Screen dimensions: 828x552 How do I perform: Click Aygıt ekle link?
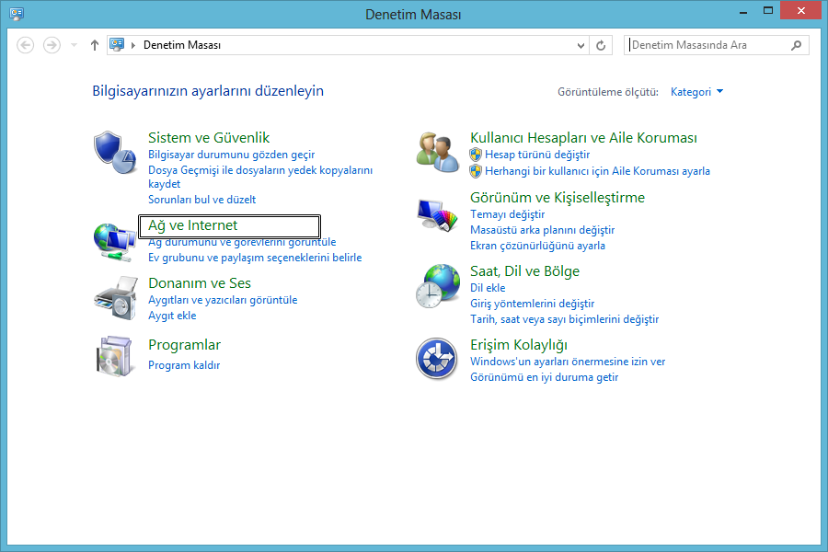[172, 316]
